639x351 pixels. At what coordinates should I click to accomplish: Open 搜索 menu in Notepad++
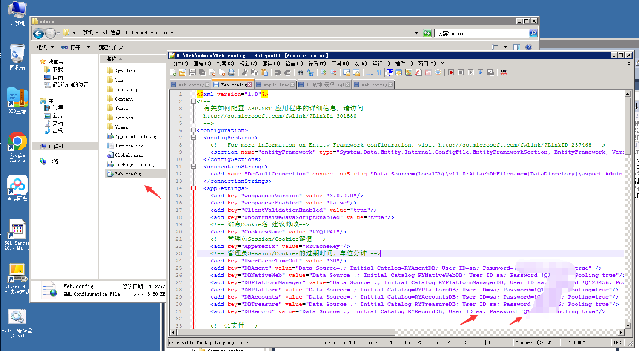[225, 63]
